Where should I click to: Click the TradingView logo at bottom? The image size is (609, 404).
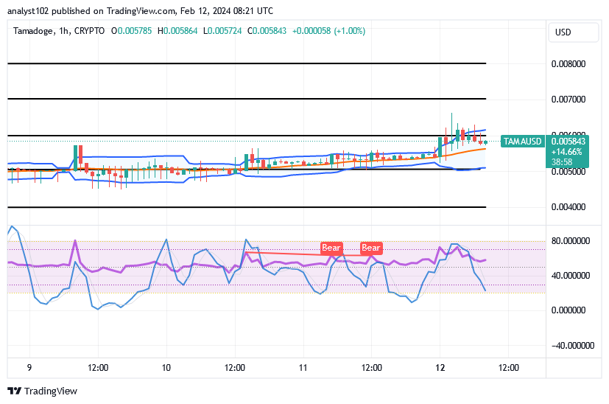click(42, 391)
